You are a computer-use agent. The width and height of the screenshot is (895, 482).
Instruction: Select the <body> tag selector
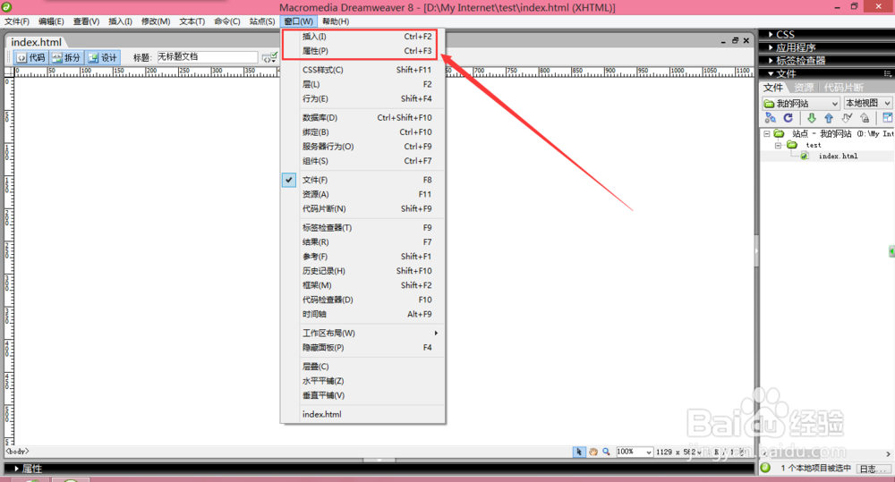click(17, 452)
